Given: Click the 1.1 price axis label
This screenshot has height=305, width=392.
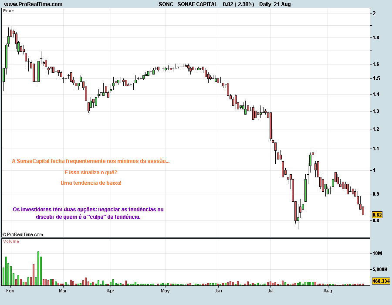Looking at the screenshot, I should click(376, 149).
